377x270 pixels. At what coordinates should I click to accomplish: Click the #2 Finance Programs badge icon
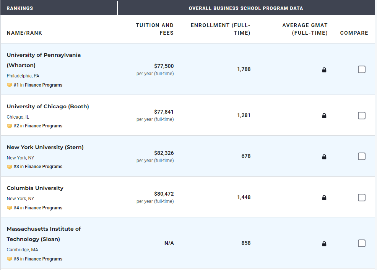click(x=10, y=126)
